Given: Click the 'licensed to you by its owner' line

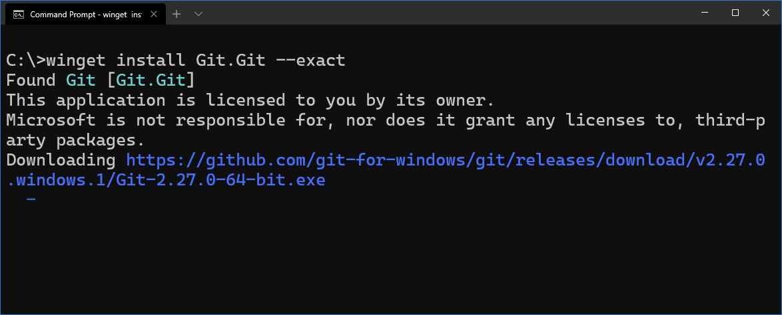Looking at the screenshot, I should [250, 100].
